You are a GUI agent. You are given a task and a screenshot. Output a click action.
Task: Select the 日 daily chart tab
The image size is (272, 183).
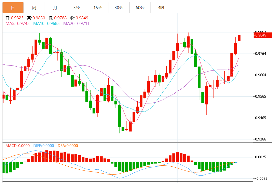pos(13,8)
